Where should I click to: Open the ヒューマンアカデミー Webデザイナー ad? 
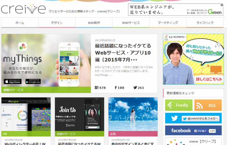pos(193,59)
